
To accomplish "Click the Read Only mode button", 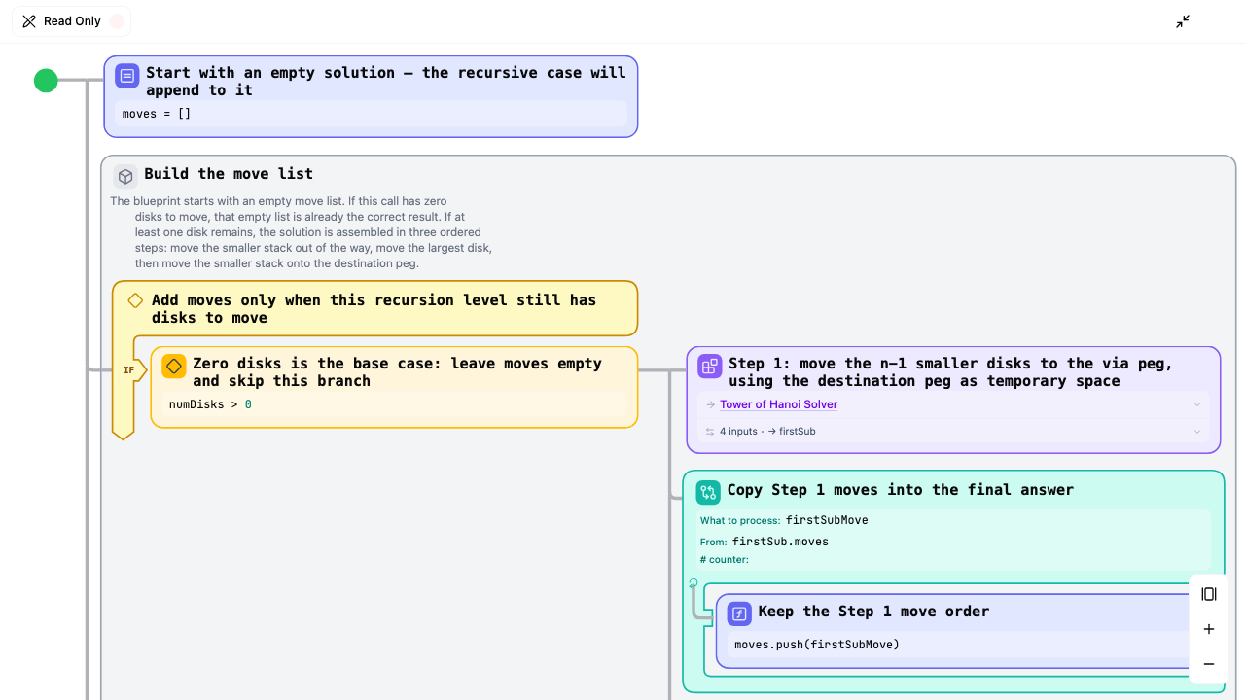I will point(71,21).
